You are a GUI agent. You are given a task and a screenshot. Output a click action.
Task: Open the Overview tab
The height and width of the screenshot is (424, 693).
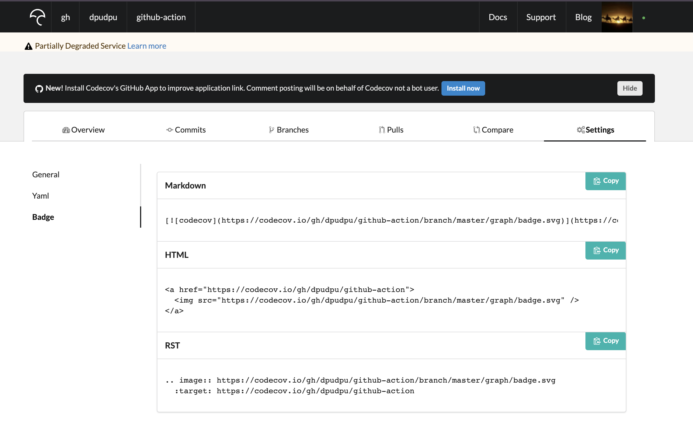coord(83,130)
